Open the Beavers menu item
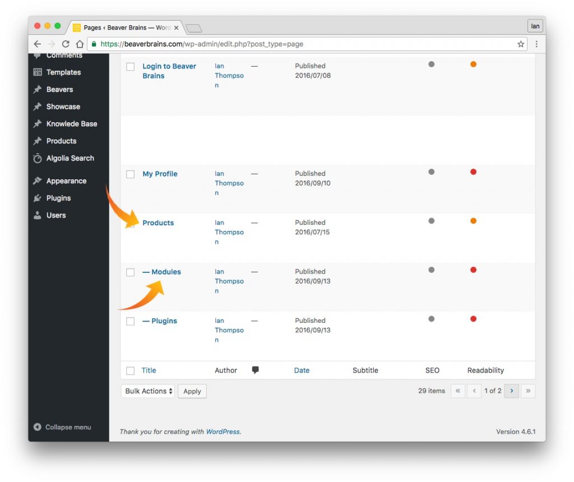 (x=59, y=89)
